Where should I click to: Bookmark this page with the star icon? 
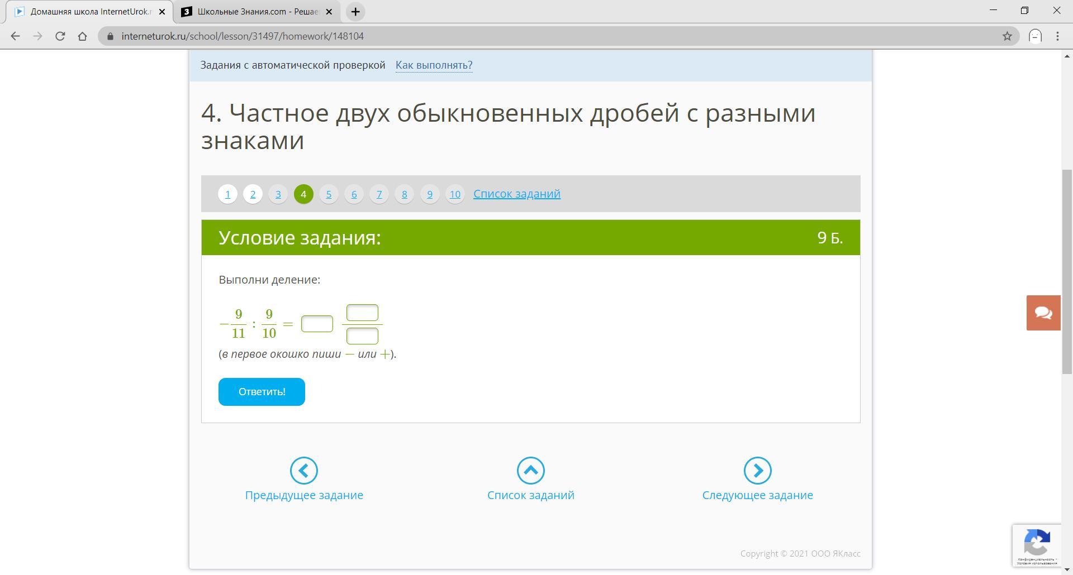pos(1007,36)
